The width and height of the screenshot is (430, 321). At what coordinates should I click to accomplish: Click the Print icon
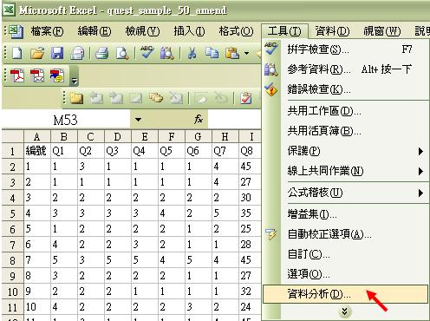pyautogui.click(x=101, y=53)
